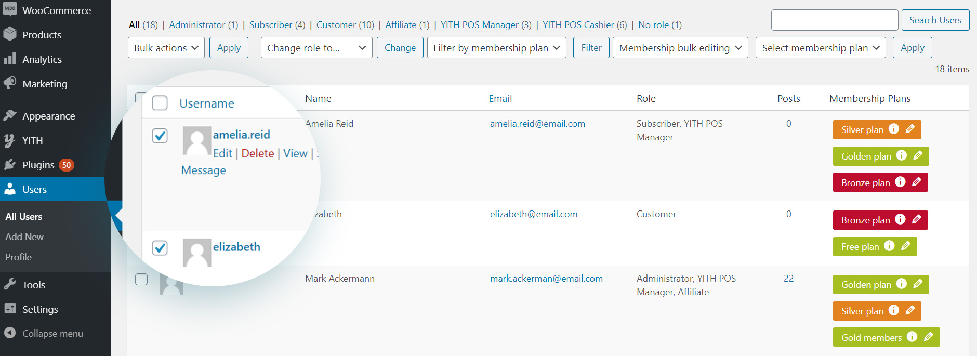The height and width of the screenshot is (356, 977).
Task: Toggle the select-all checkbox beside Username
Action: pyautogui.click(x=160, y=103)
